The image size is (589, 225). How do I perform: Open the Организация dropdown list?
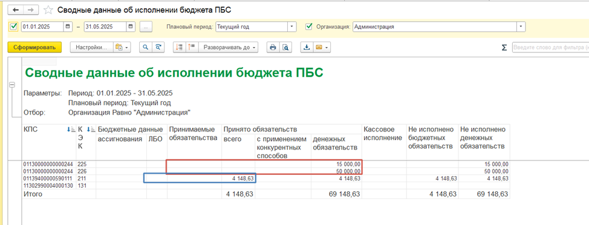(521, 27)
